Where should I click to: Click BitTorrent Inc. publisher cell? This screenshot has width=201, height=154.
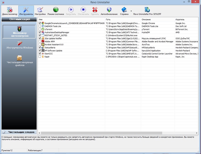click(x=182, y=29)
